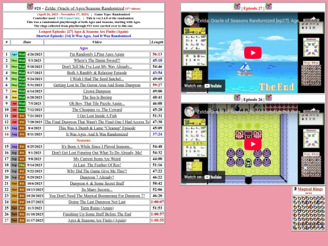This screenshot has width=328, height=246.
Task: Click the Seasons section heading
Action: click(83, 140)
